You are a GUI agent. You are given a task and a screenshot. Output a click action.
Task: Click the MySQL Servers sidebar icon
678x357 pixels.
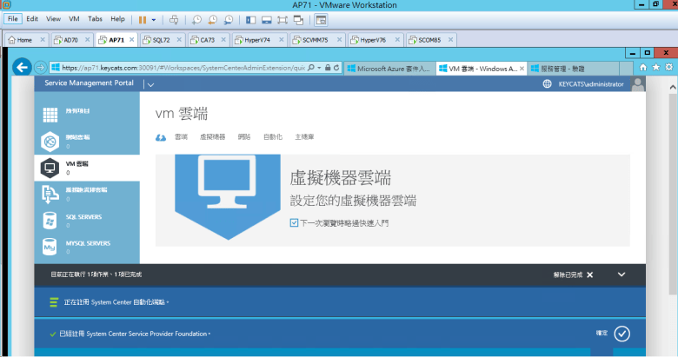pyautogui.click(x=50, y=247)
